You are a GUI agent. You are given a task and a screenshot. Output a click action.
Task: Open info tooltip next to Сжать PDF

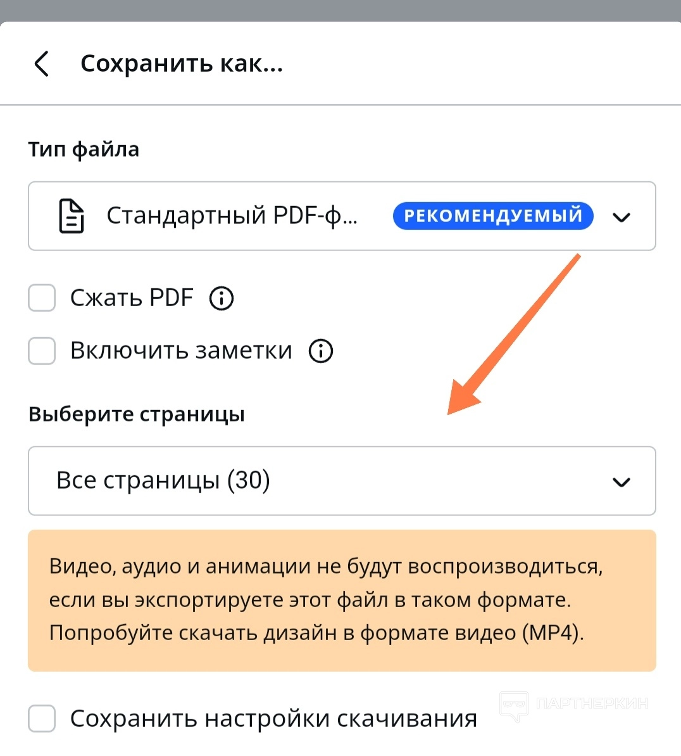(x=222, y=298)
